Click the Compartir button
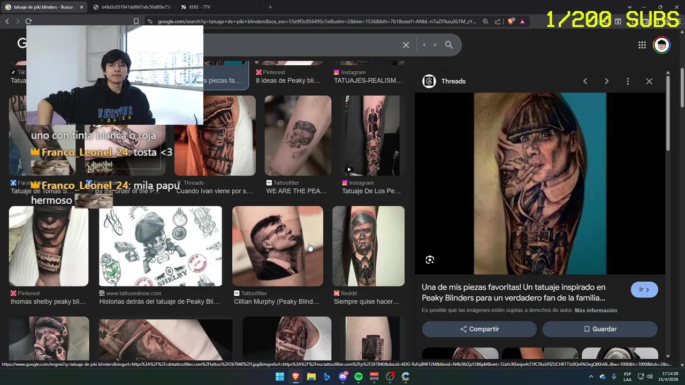Screen dimensions: 685x385 click(479, 329)
